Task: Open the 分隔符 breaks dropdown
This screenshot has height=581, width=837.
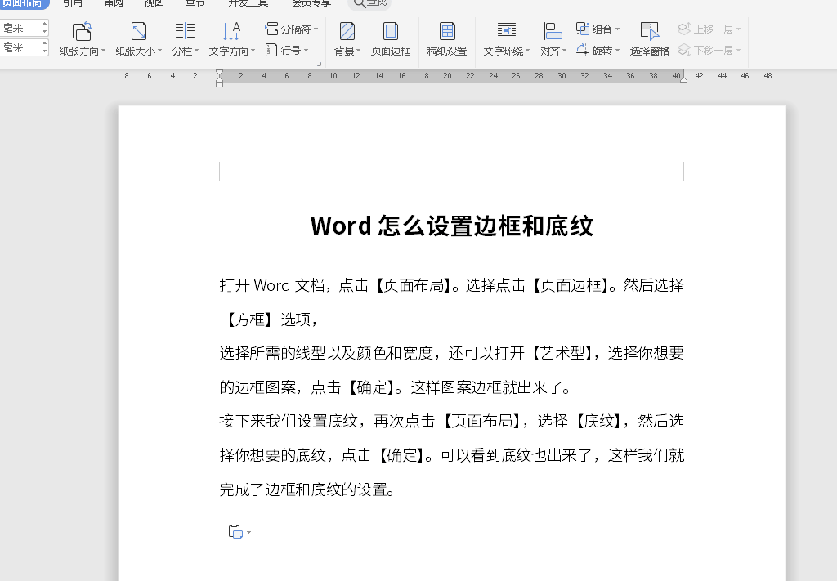Action: point(292,29)
